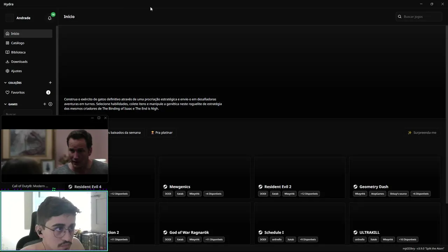Click the play circle icon in GAMES header

pyautogui.click(x=50, y=104)
